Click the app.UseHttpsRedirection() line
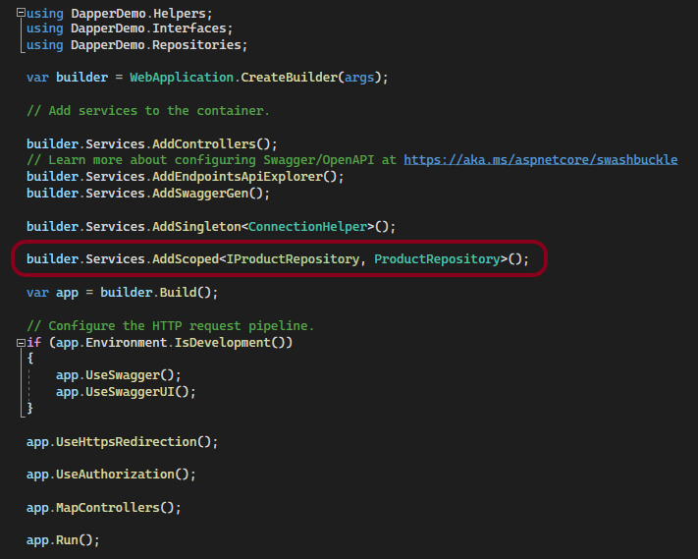Screen dimensions: 698x559 coord(122,442)
